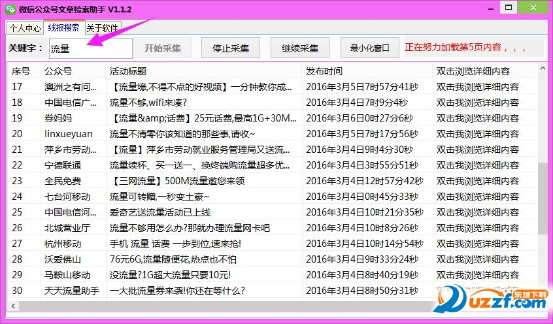
Task: Select the 券妈妈 account cell
Action: point(58,118)
